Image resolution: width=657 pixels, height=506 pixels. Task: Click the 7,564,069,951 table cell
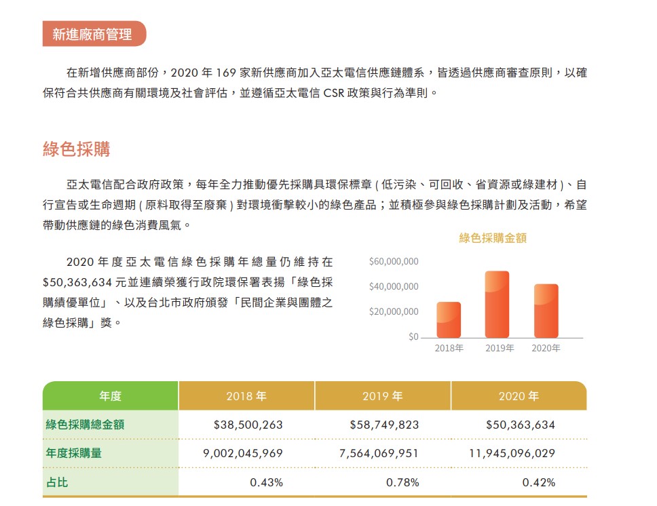coord(379,453)
